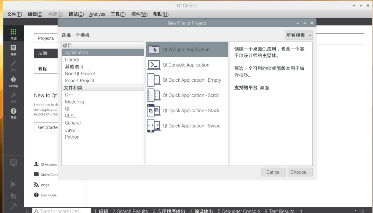Click the User Guide question icon

[x=36, y=195]
